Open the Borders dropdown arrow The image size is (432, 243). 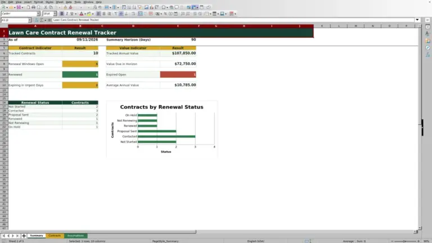click(x=210, y=13)
